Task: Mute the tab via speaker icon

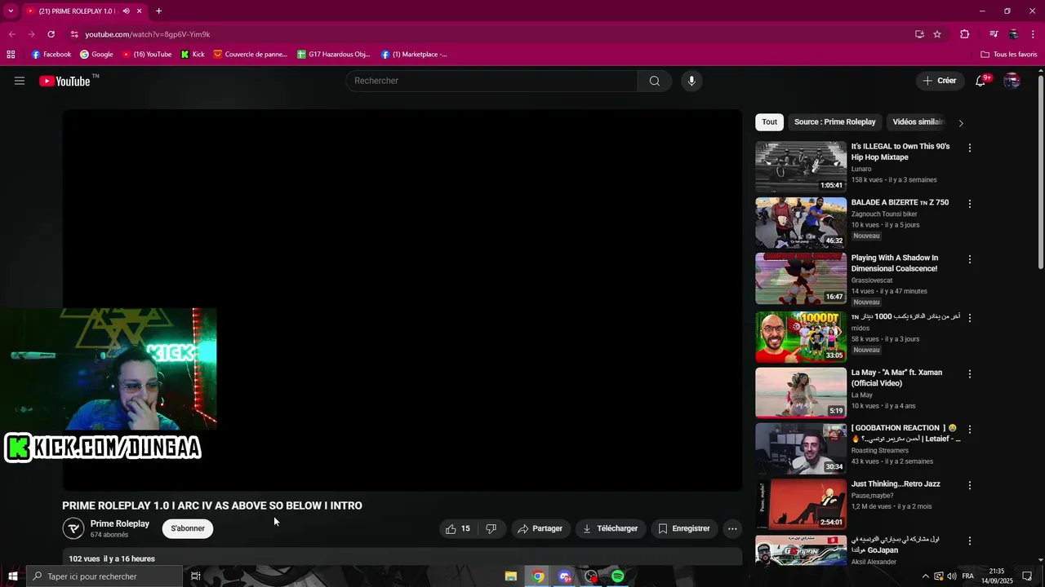Action: coord(126,11)
